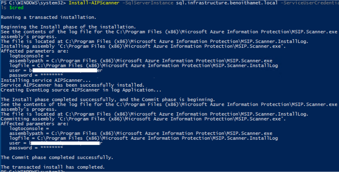Click 'Service AIPScanner has been successfully installed'
The width and height of the screenshot is (339, 172).
click(x=73, y=85)
